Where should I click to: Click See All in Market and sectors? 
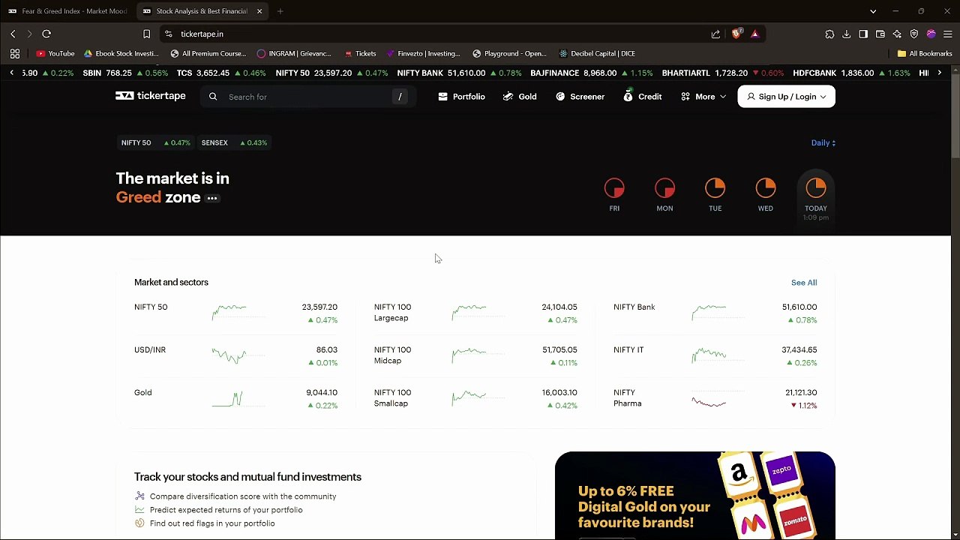tap(804, 283)
